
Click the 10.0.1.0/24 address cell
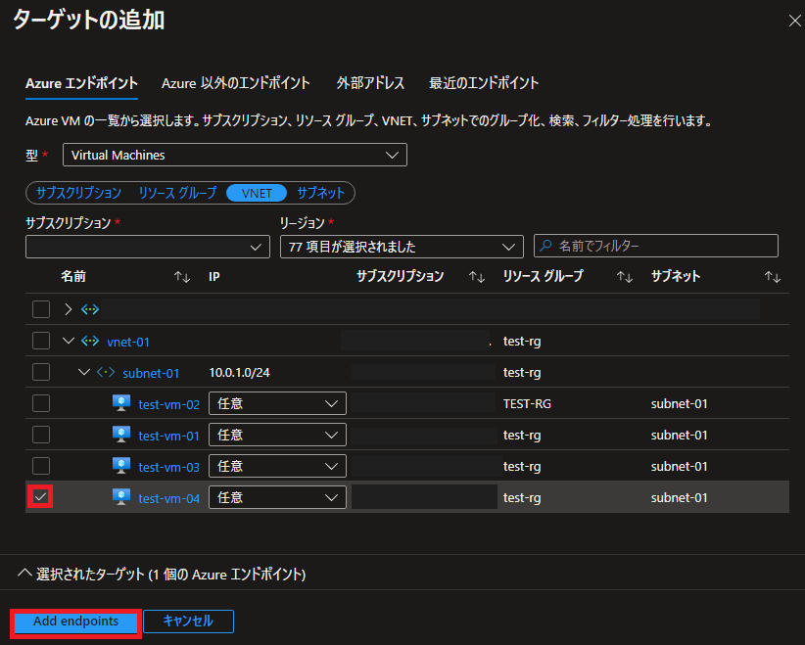pyautogui.click(x=239, y=373)
